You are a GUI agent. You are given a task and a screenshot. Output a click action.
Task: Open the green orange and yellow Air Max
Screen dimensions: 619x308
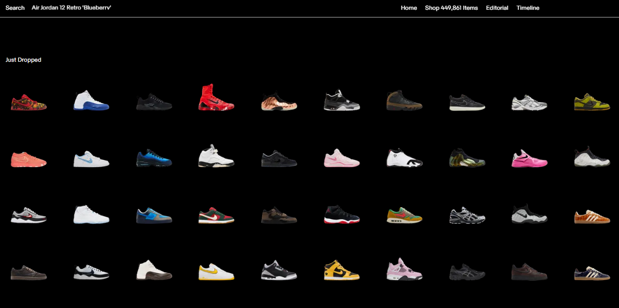coord(405,215)
